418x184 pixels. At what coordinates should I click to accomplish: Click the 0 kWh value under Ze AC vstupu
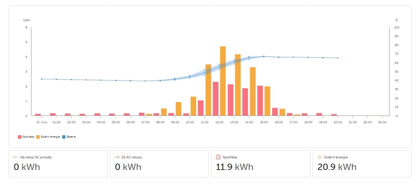pyautogui.click(x=128, y=167)
